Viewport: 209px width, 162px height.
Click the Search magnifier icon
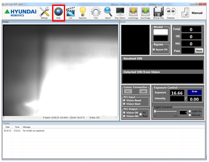coord(108,12)
